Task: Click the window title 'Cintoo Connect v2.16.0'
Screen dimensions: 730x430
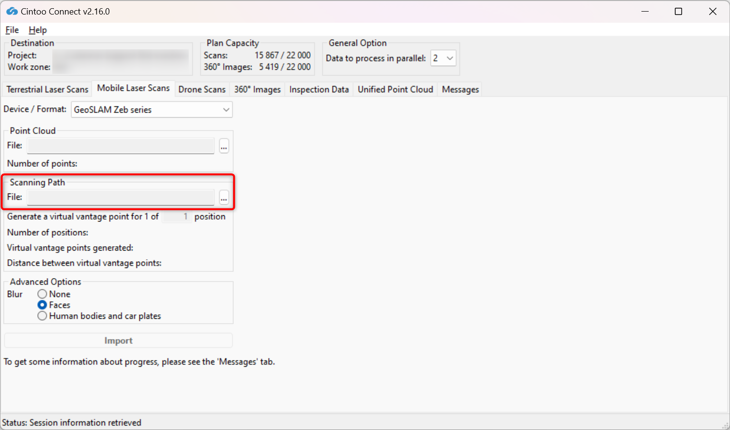Action: (65, 12)
